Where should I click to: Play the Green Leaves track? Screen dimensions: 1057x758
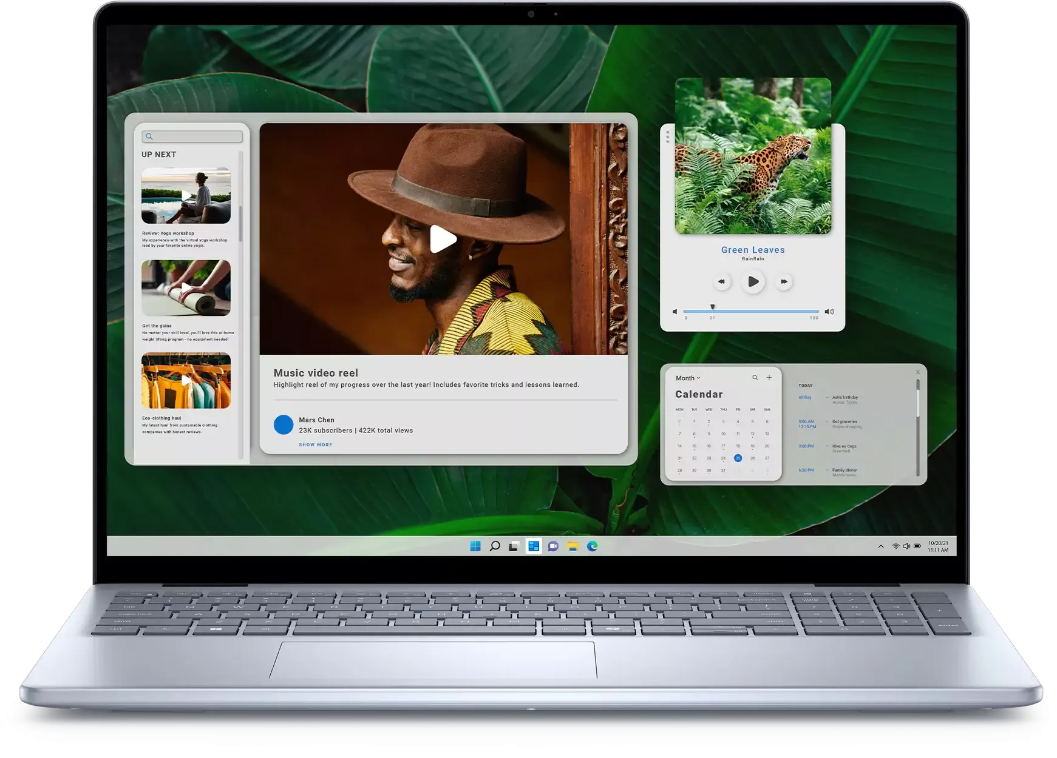tap(753, 281)
